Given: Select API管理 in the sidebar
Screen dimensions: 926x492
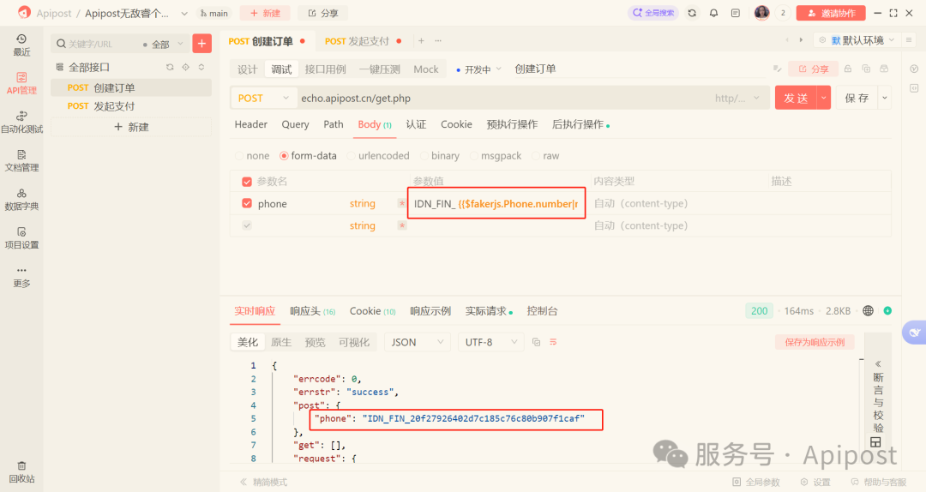Looking at the screenshot, I should tap(21, 83).
